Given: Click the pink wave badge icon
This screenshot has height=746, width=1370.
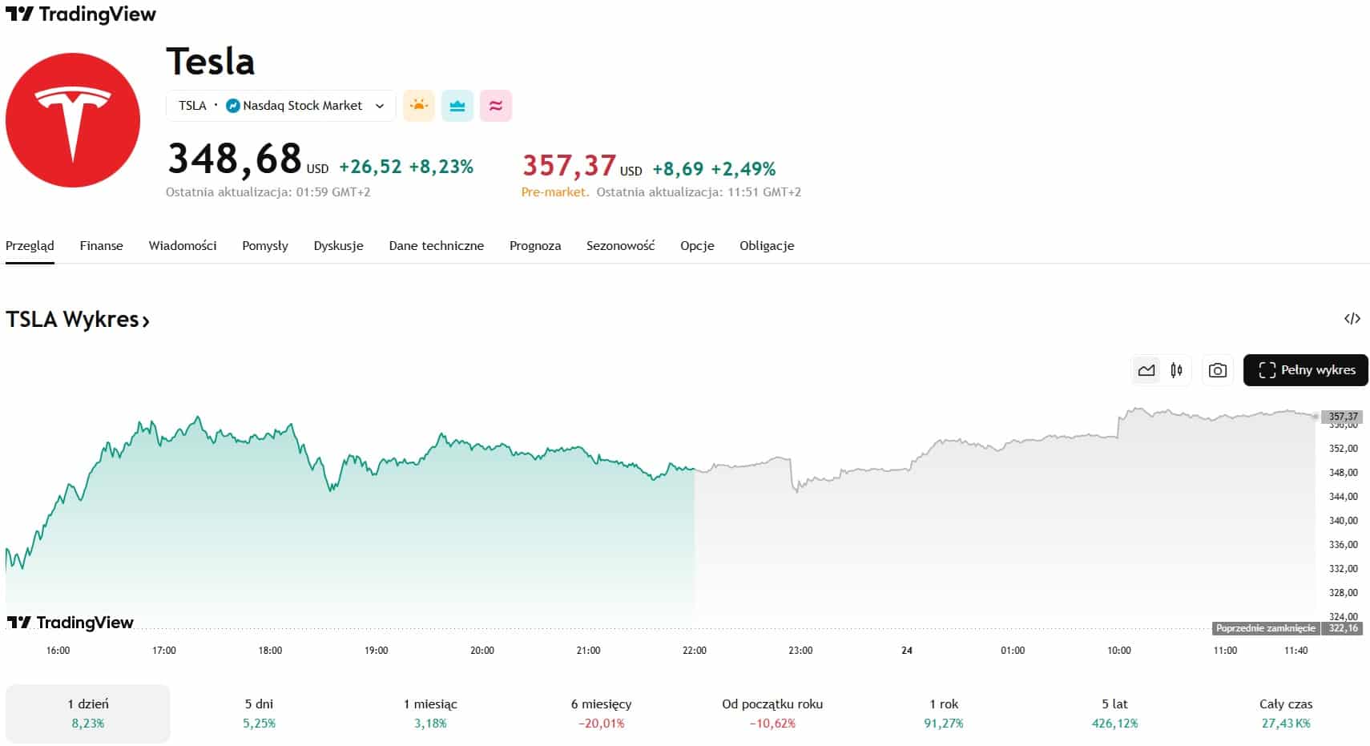Looking at the screenshot, I should 496,106.
